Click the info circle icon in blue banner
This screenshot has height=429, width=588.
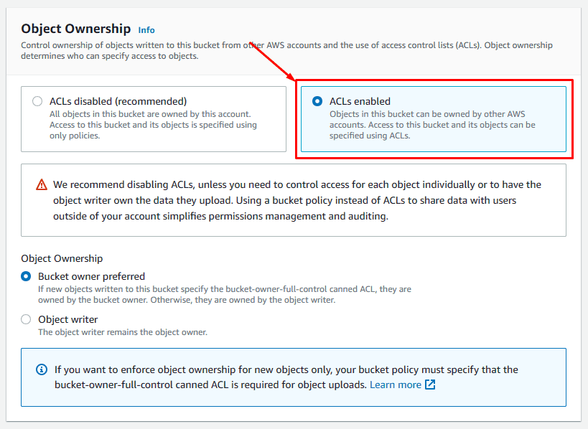(42, 369)
